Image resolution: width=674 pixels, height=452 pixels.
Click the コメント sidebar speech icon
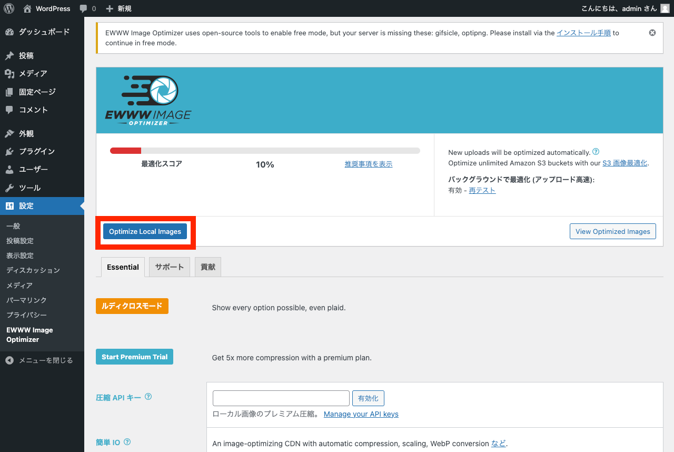pyautogui.click(x=9, y=110)
